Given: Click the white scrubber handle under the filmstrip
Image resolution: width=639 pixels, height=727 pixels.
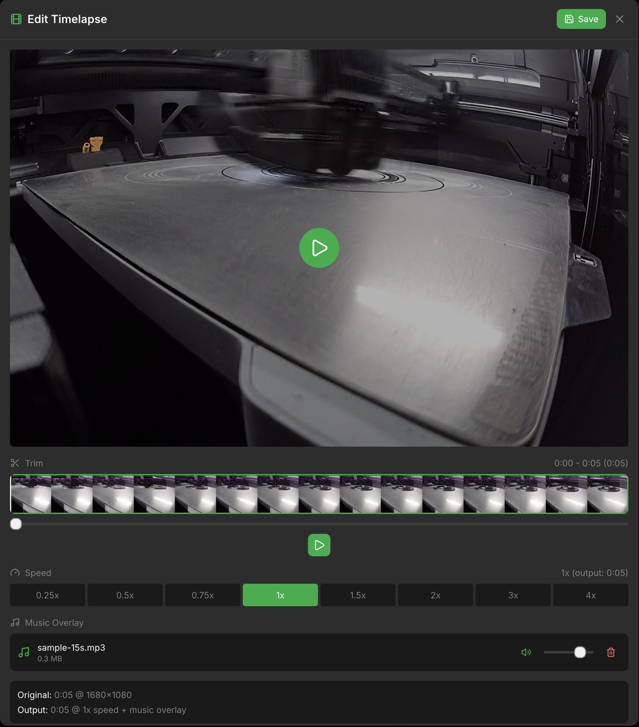Looking at the screenshot, I should 15,524.
